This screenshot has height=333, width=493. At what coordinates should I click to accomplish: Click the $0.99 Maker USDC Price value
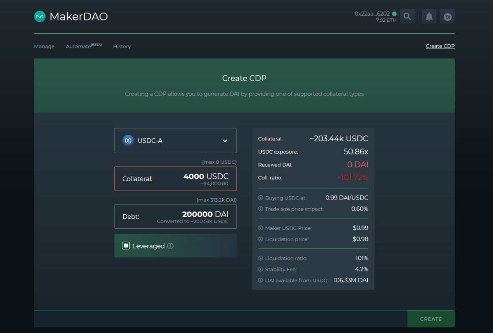click(360, 228)
